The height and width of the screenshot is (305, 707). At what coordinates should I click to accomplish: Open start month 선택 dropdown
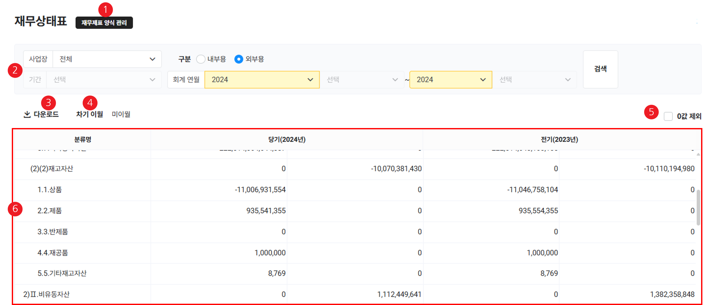tap(362, 80)
